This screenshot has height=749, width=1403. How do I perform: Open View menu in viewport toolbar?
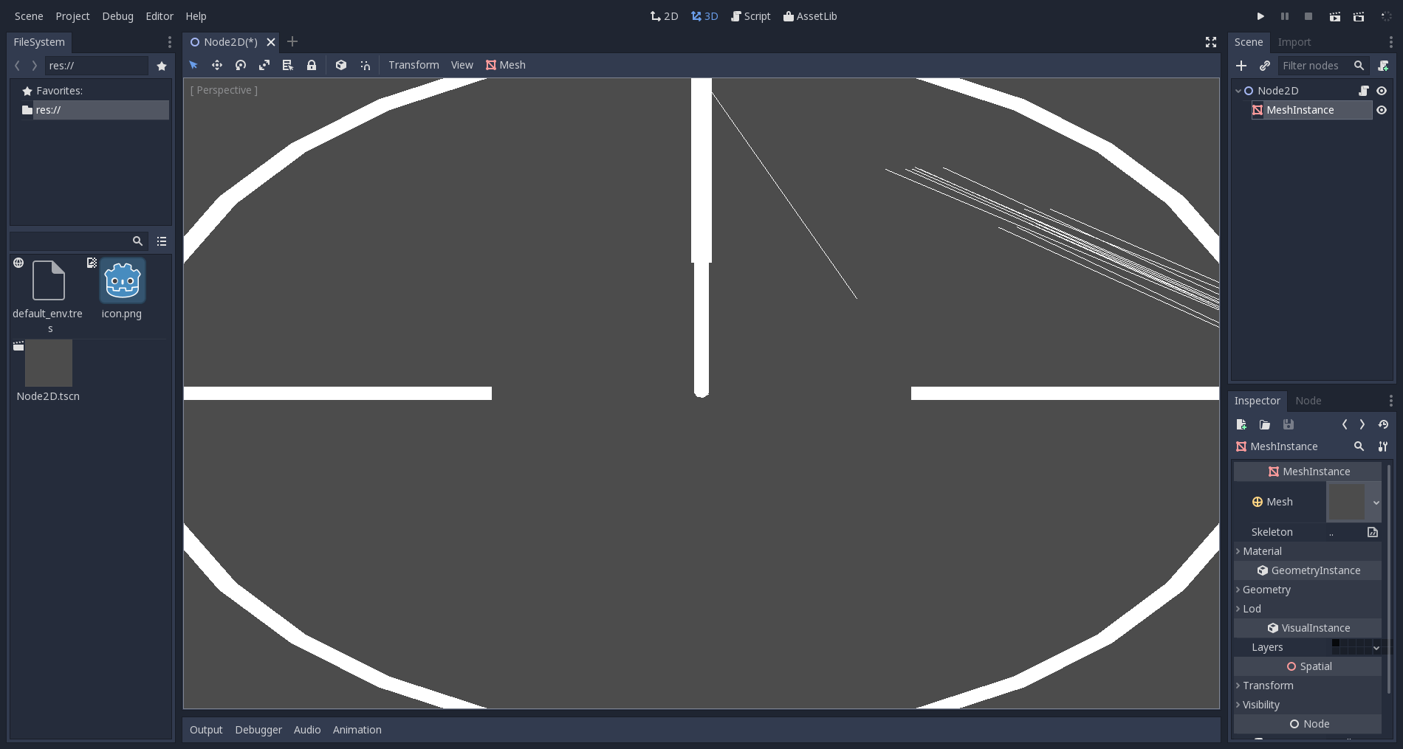462,65
